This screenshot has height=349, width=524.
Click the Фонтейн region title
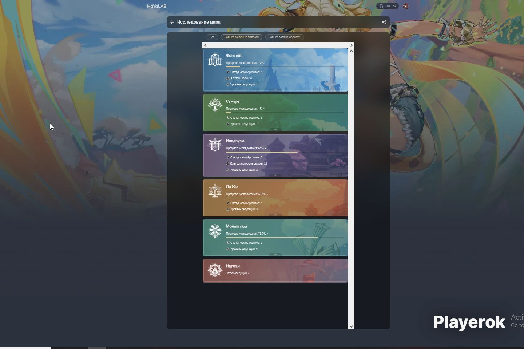tap(234, 56)
